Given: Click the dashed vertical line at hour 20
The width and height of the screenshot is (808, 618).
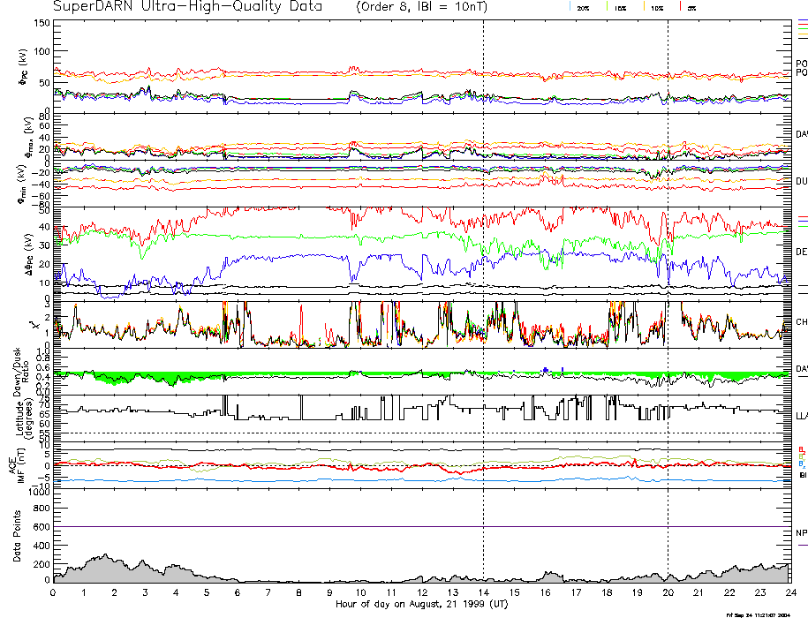Looking at the screenshot, I should pos(668,265).
